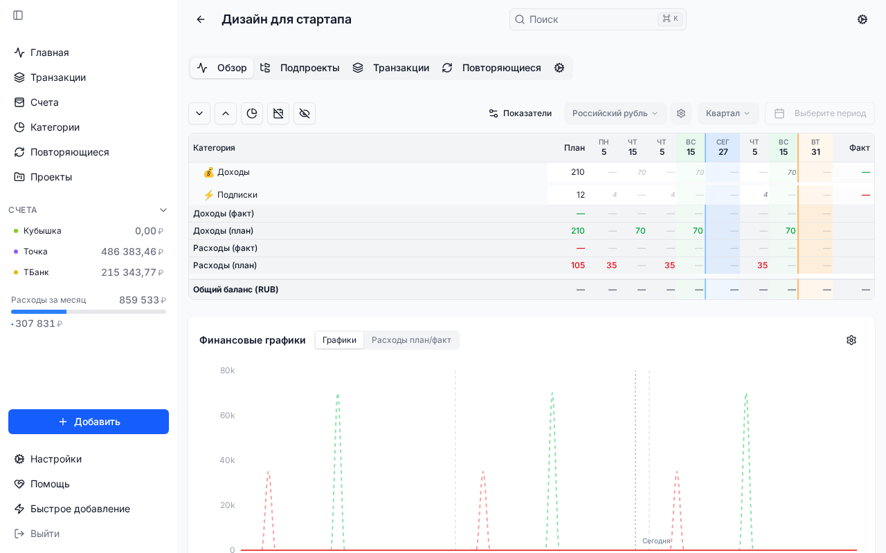Switch to the Транзакции tab
Viewport: 886px width, 553px height.
pos(392,68)
